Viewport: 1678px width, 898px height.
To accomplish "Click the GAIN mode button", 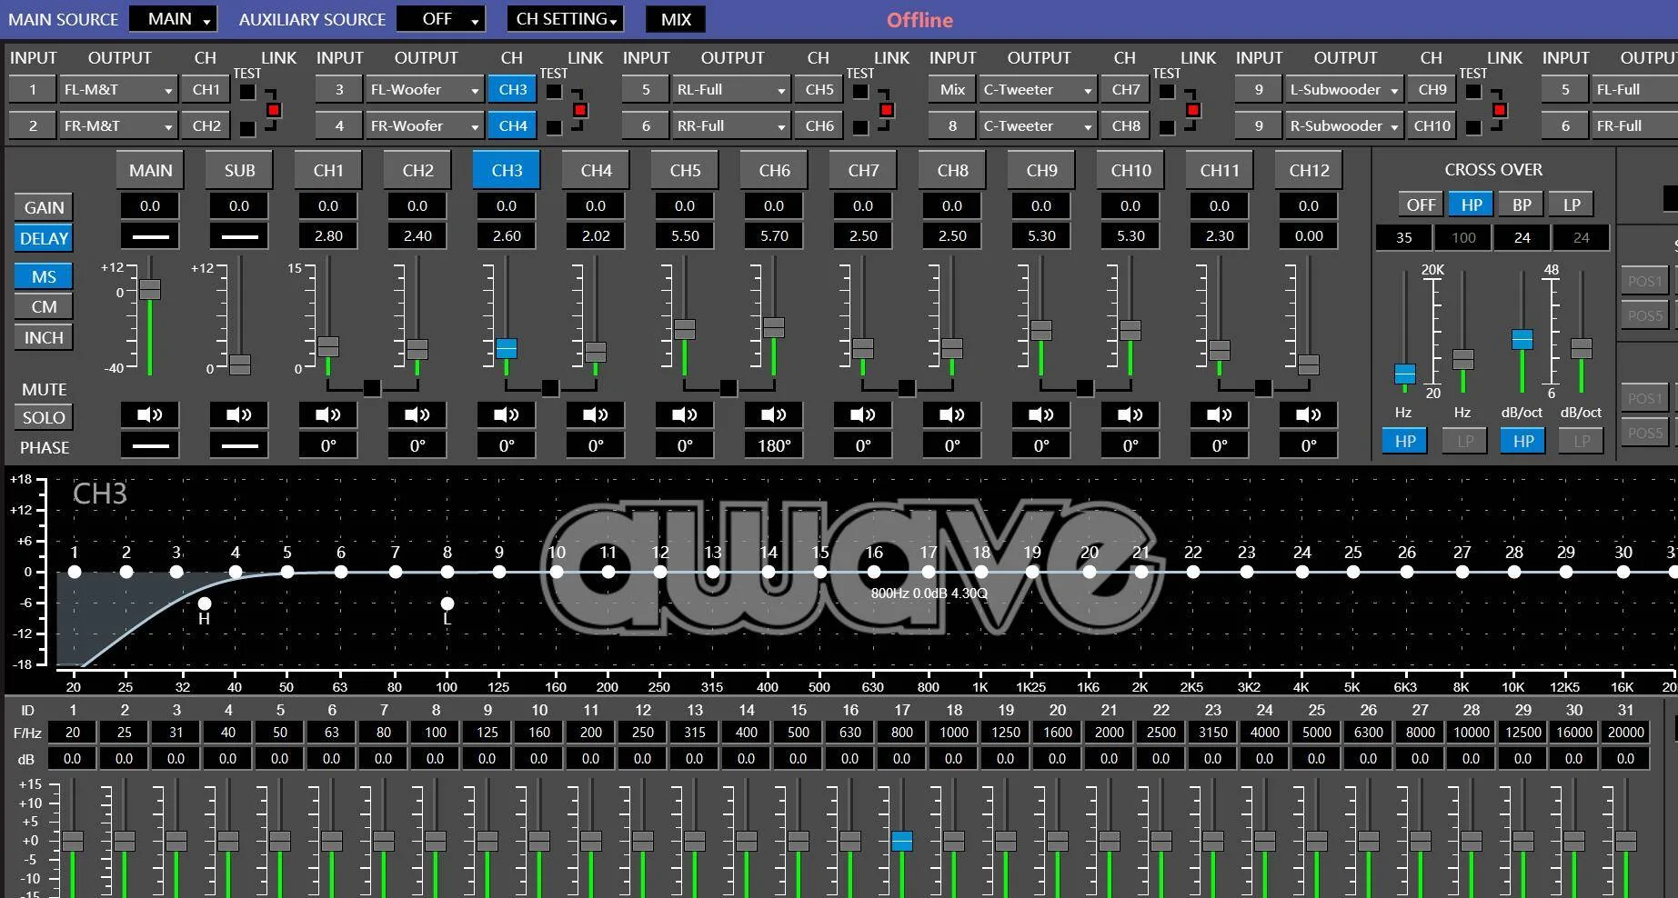I will [44, 207].
